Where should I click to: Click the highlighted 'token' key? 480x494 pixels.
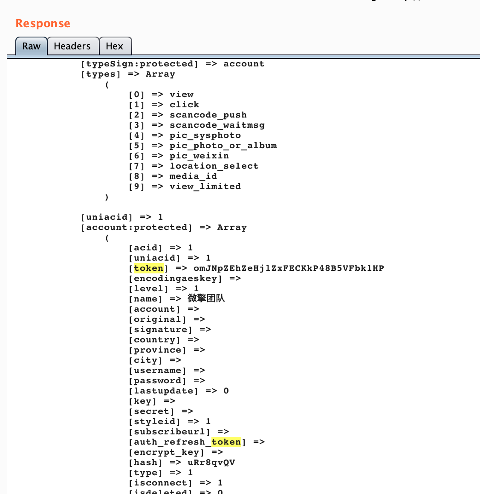tap(148, 268)
